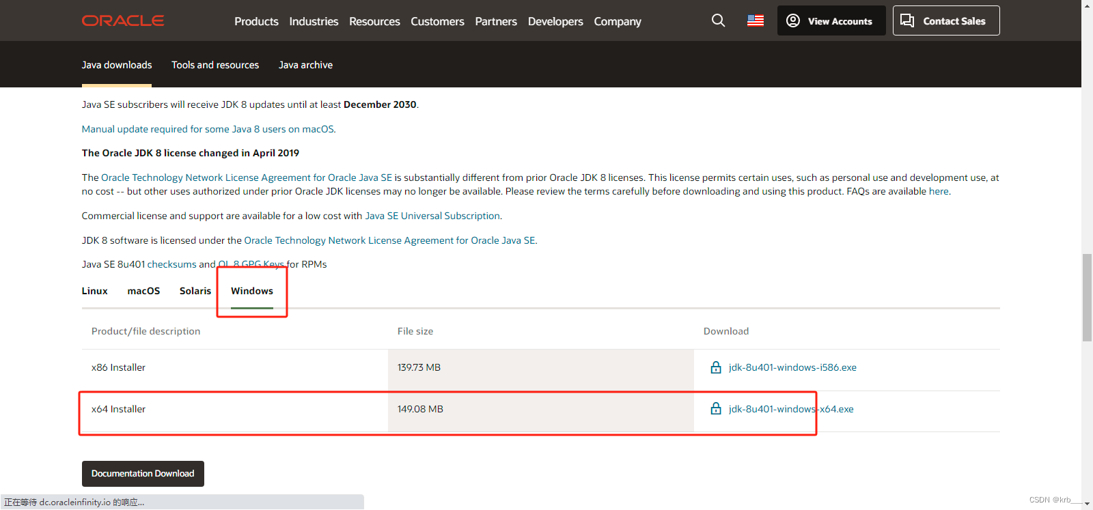Click Product/file description column header
The image size is (1093, 510).
click(146, 331)
